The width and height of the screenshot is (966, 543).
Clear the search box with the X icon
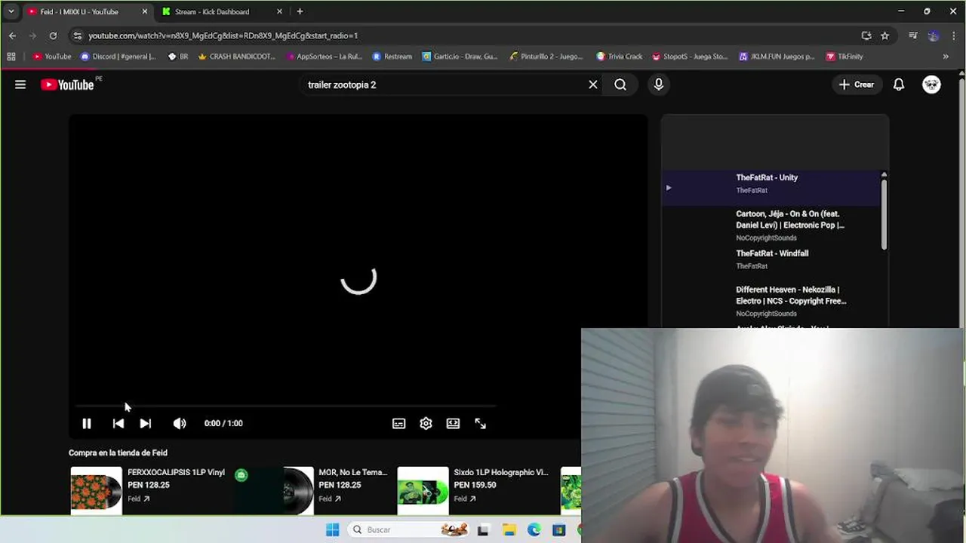(593, 84)
